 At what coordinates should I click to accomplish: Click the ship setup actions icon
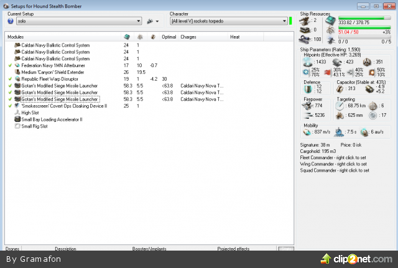tap(150, 21)
